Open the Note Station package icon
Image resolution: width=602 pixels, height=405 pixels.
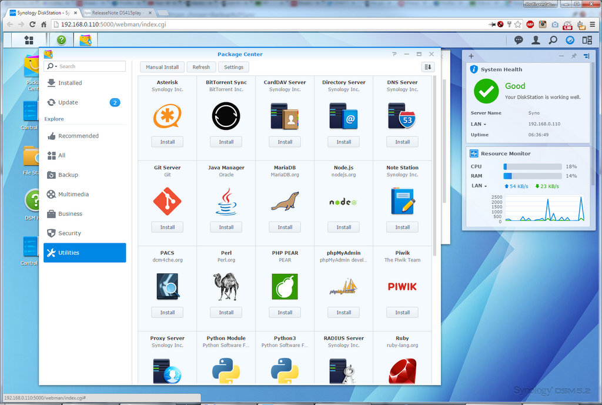(402, 201)
